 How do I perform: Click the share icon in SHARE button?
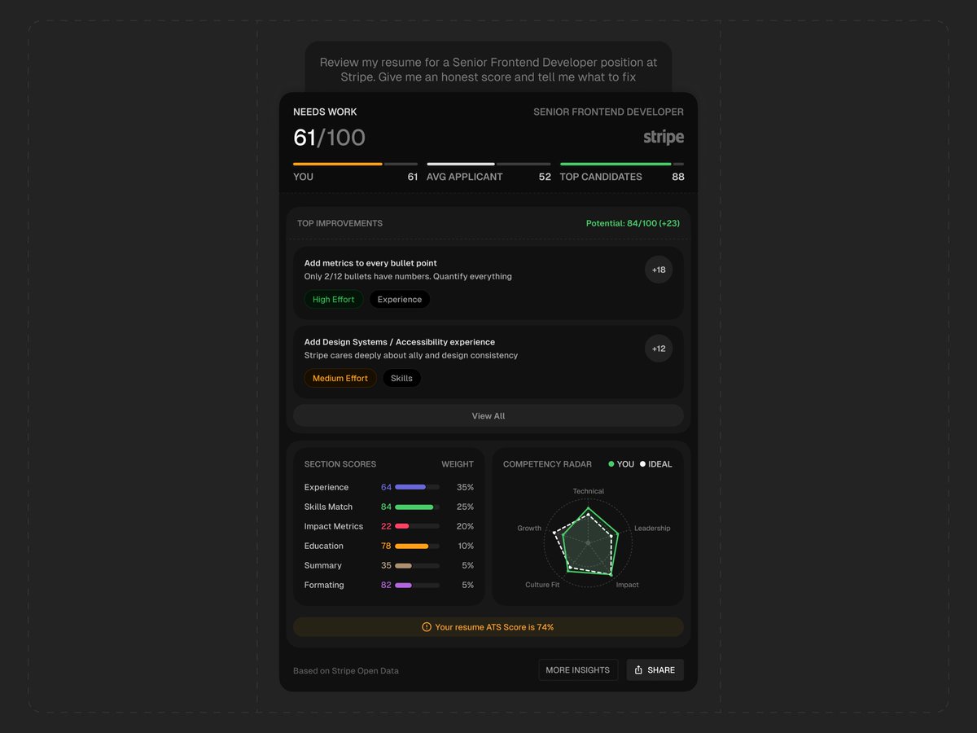tap(639, 669)
